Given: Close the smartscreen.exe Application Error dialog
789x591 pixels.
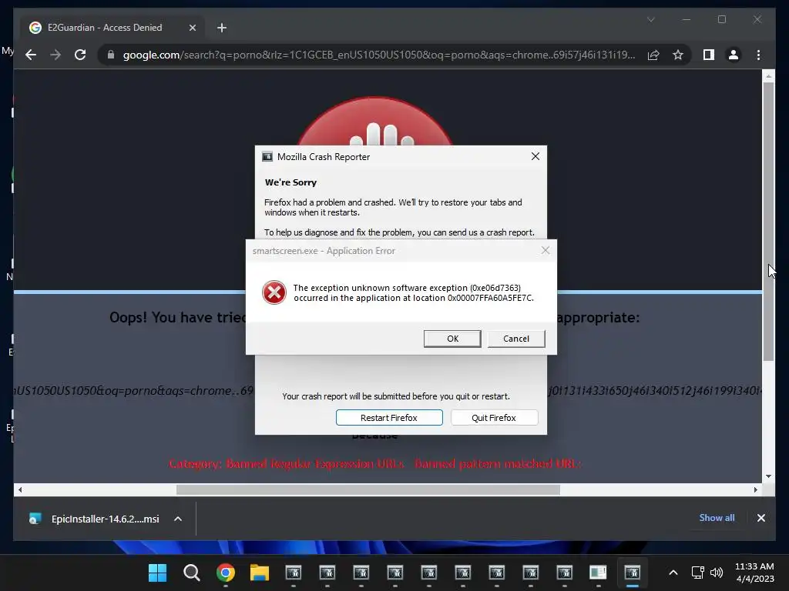Looking at the screenshot, I should [546, 250].
